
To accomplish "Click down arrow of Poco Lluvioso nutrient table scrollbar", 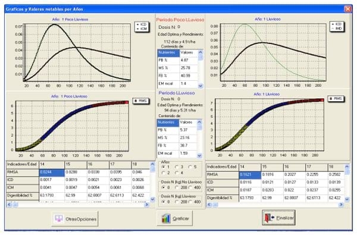I will point(201,86).
